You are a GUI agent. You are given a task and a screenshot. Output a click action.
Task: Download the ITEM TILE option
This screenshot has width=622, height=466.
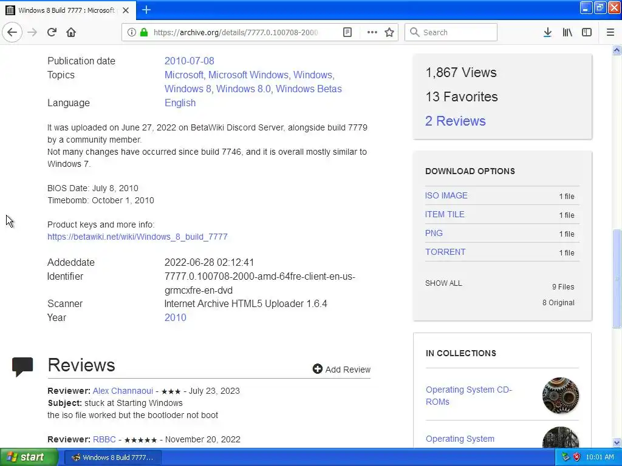(445, 214)
